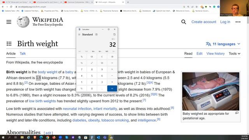Open Wikipedia search magnifier
The height and width of the screenshot is (140, 249).
coord(184,22)
